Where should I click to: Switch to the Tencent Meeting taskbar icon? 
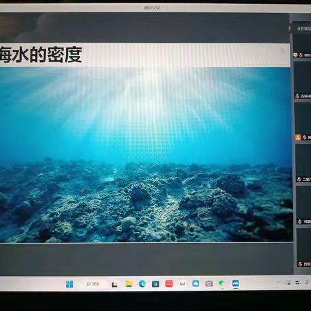pos(236,283)
